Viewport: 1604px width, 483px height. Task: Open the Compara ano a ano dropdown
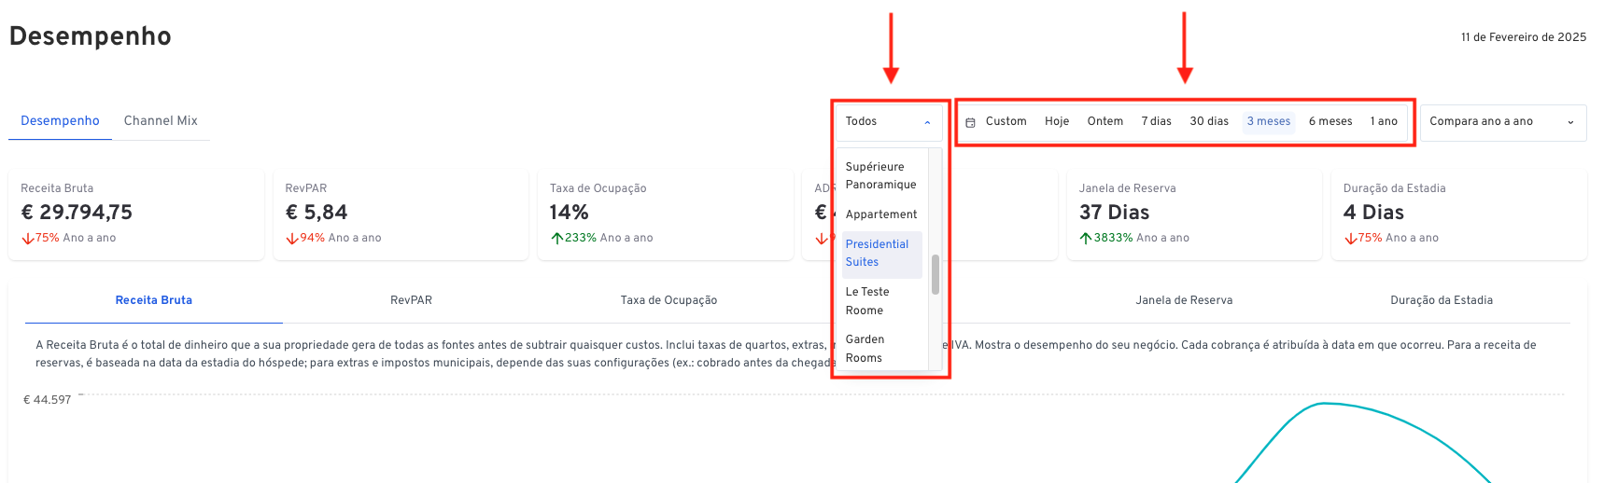[1502, 122]
